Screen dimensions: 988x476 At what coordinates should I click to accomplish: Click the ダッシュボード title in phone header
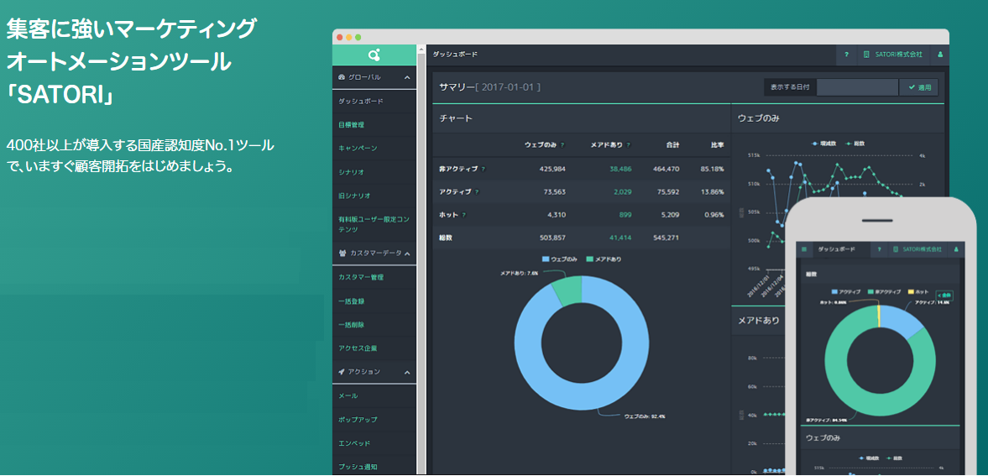coord(836,249)
